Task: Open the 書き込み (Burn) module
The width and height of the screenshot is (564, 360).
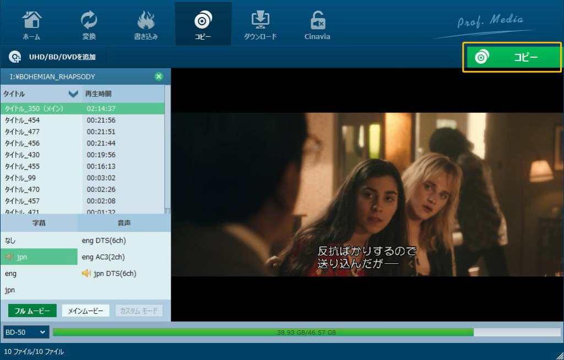Action: tap(145, 23)
